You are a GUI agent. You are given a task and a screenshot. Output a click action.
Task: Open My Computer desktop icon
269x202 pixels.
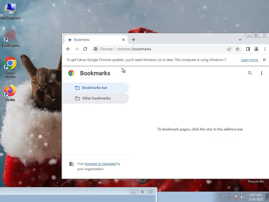pyautogui.click(x=10, y=11)
